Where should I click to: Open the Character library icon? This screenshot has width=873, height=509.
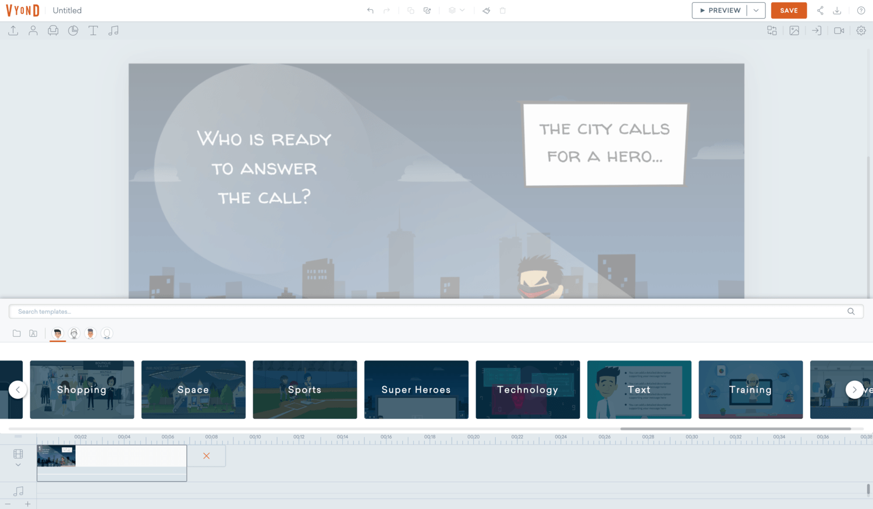(x=33, y=30)
